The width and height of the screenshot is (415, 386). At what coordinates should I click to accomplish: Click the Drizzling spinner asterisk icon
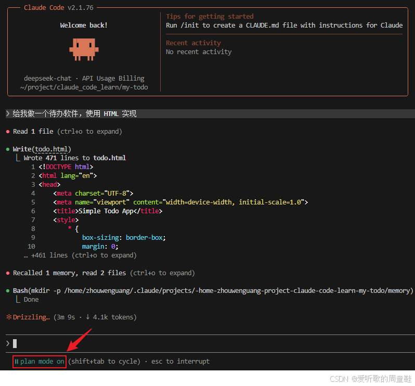9,317
